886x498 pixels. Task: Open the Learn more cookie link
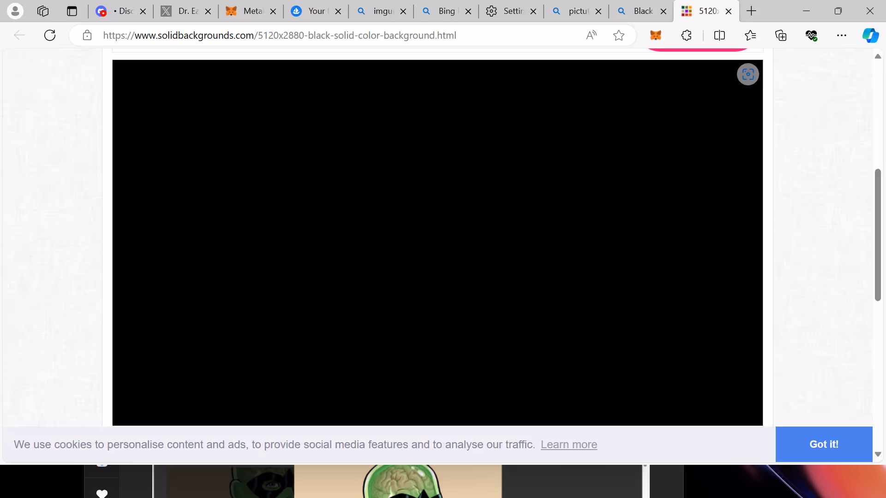569,445
